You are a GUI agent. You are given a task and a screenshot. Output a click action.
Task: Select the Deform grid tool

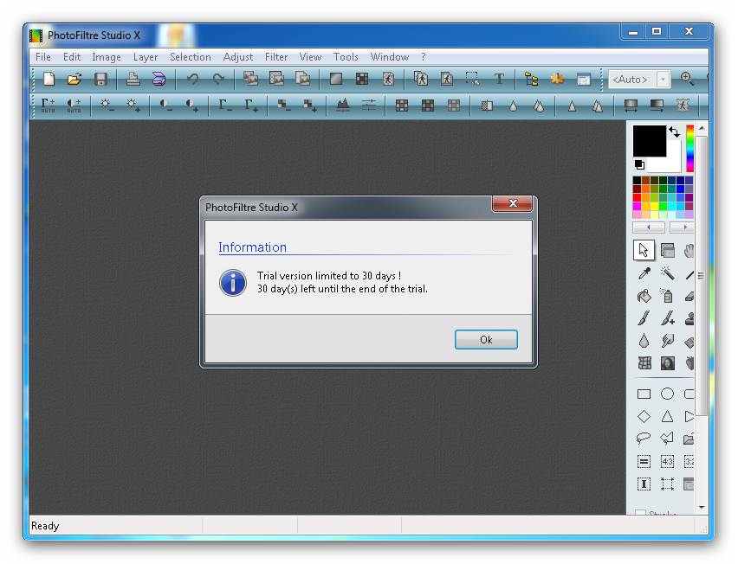point(644,362)
